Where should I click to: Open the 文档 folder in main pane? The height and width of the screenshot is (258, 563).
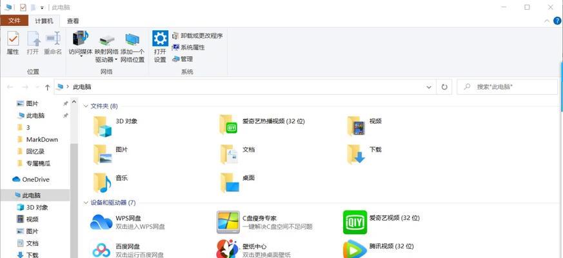pyautogui.click(x=237, y=154)
